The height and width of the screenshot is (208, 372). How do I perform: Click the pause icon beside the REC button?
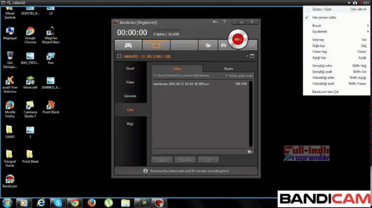pos(252,45)
